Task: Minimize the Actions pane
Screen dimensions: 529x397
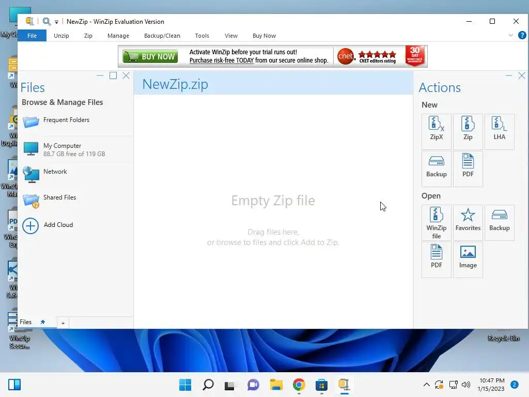Action: pos(509,75)
